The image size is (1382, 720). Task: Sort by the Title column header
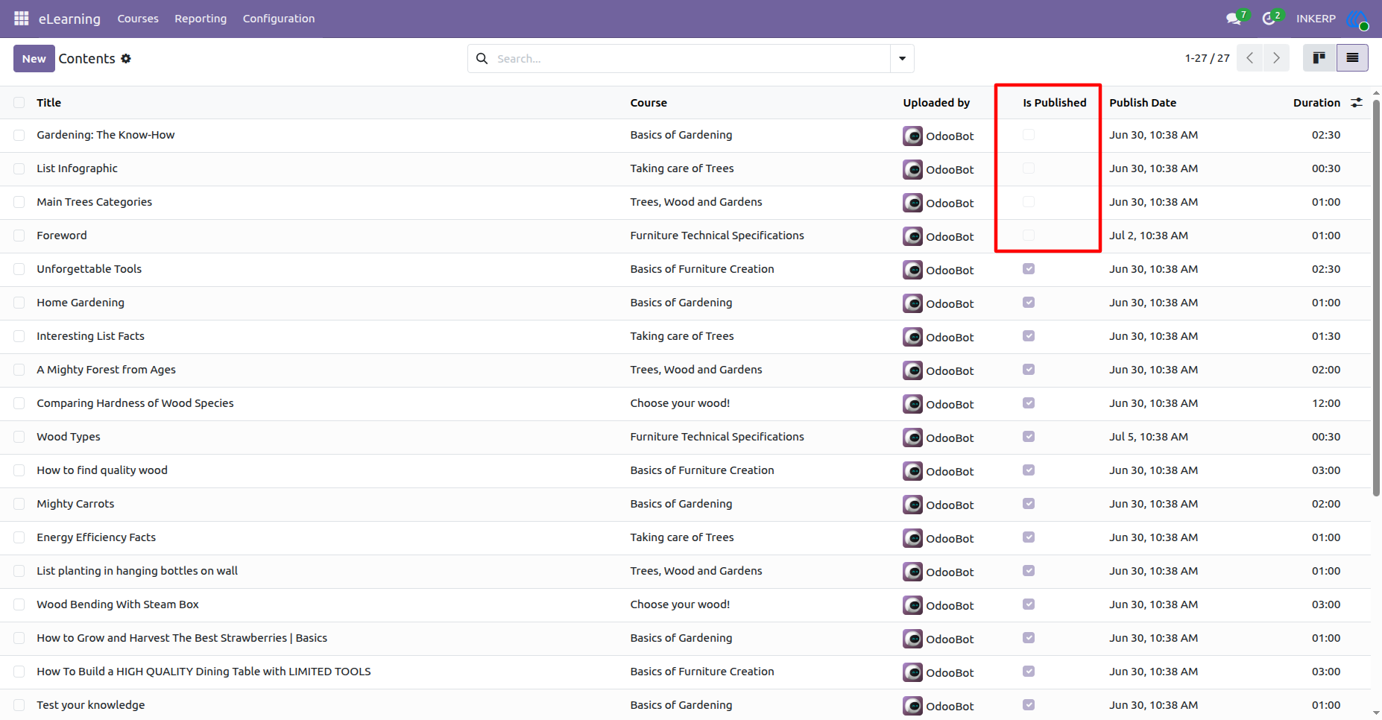(49, 103)
